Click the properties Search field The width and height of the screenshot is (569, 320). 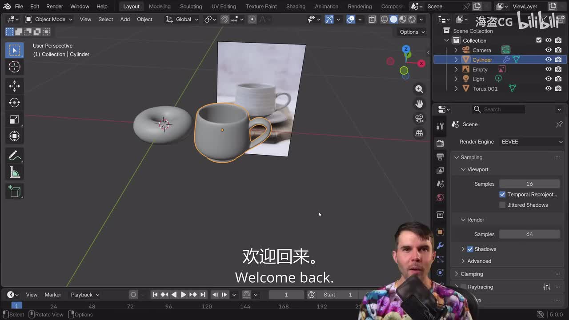point(499,109)
